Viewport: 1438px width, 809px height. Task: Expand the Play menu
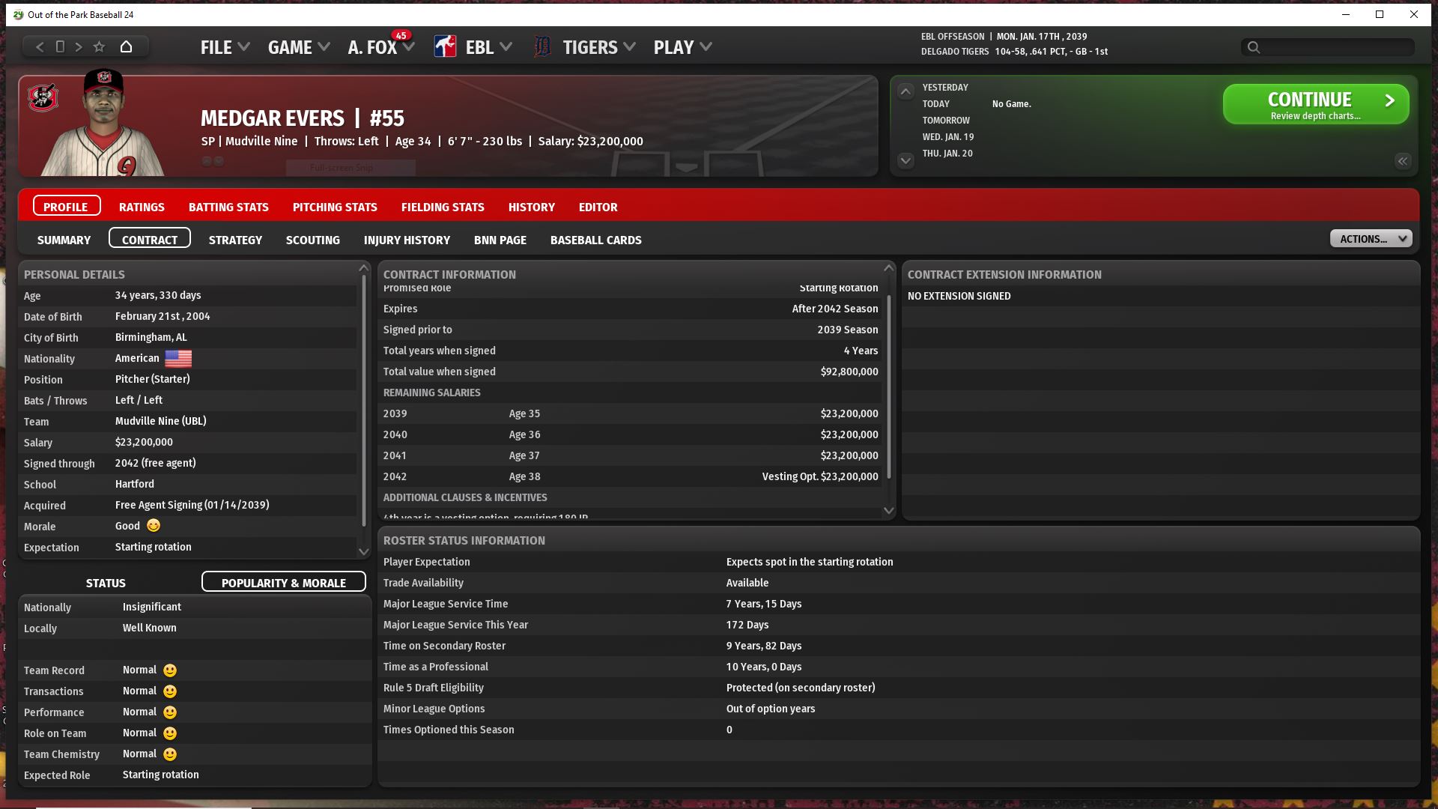click(x=682, y=47)
